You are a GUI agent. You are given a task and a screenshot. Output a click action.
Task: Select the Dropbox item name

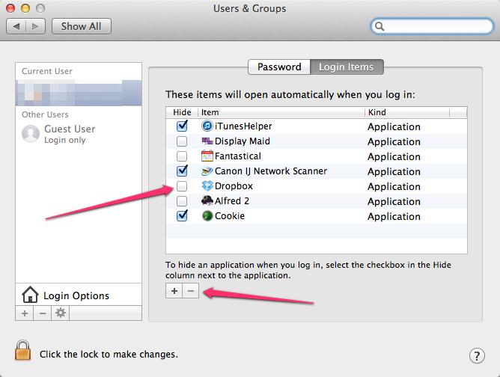tap(234, 186)
